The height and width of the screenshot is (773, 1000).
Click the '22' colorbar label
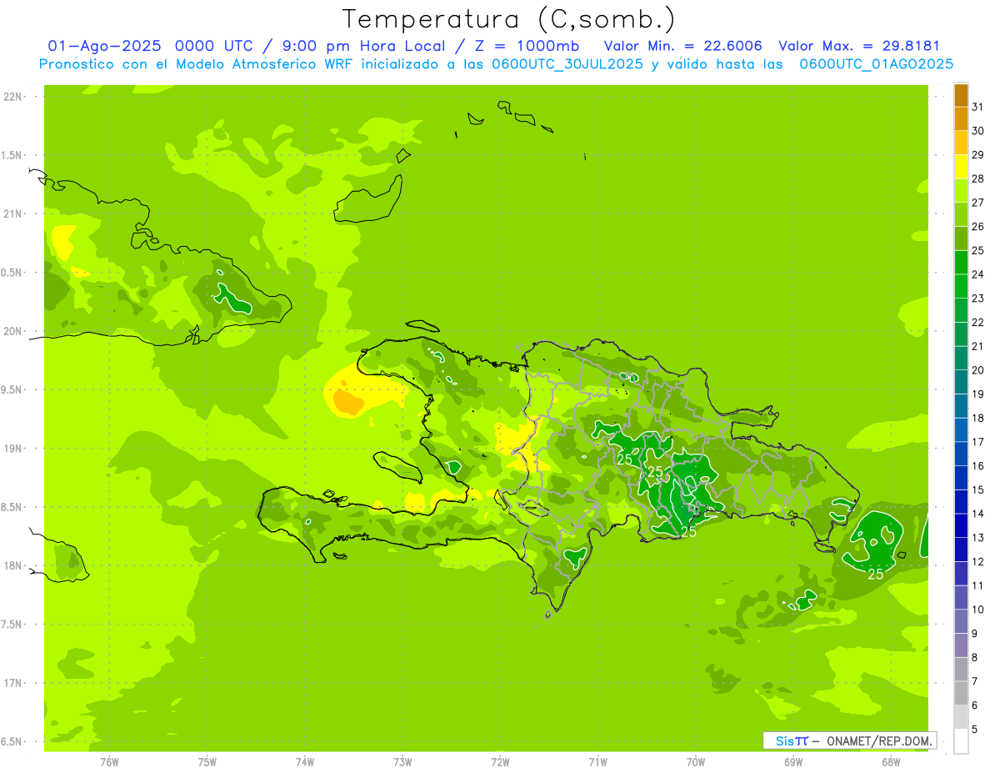point(978,322)
